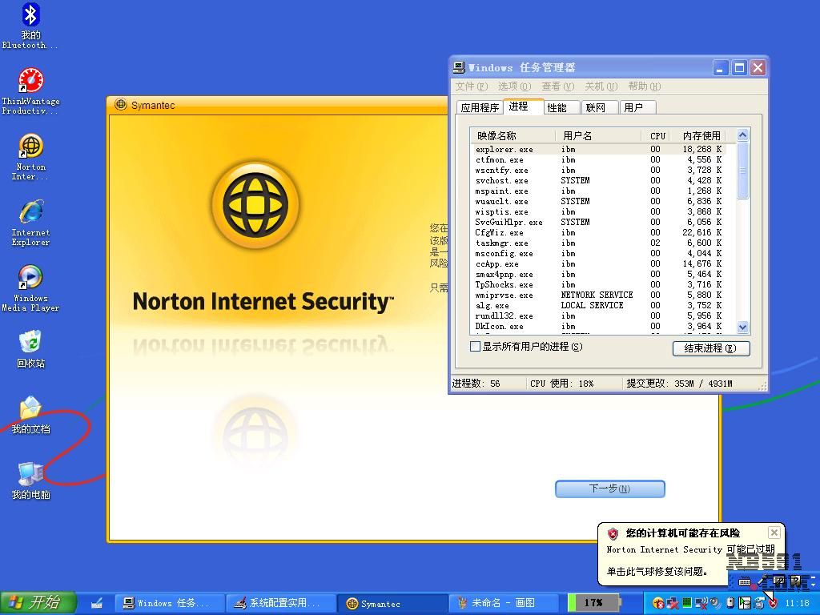Toggle the show all users' processes checkbox
The height and width of the screenshot is (615, 820).
click(x=475, y=347)
